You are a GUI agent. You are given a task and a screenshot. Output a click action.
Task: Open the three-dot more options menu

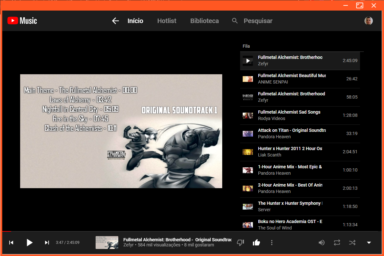coord(272,243)
